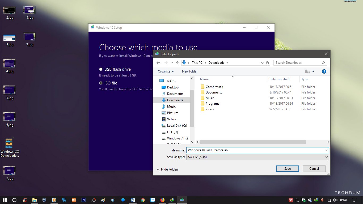Image resolution: width=363 pixels, height=204 pixels.
Task: Switch to Word on the taskbar
Action: [133, 200]
